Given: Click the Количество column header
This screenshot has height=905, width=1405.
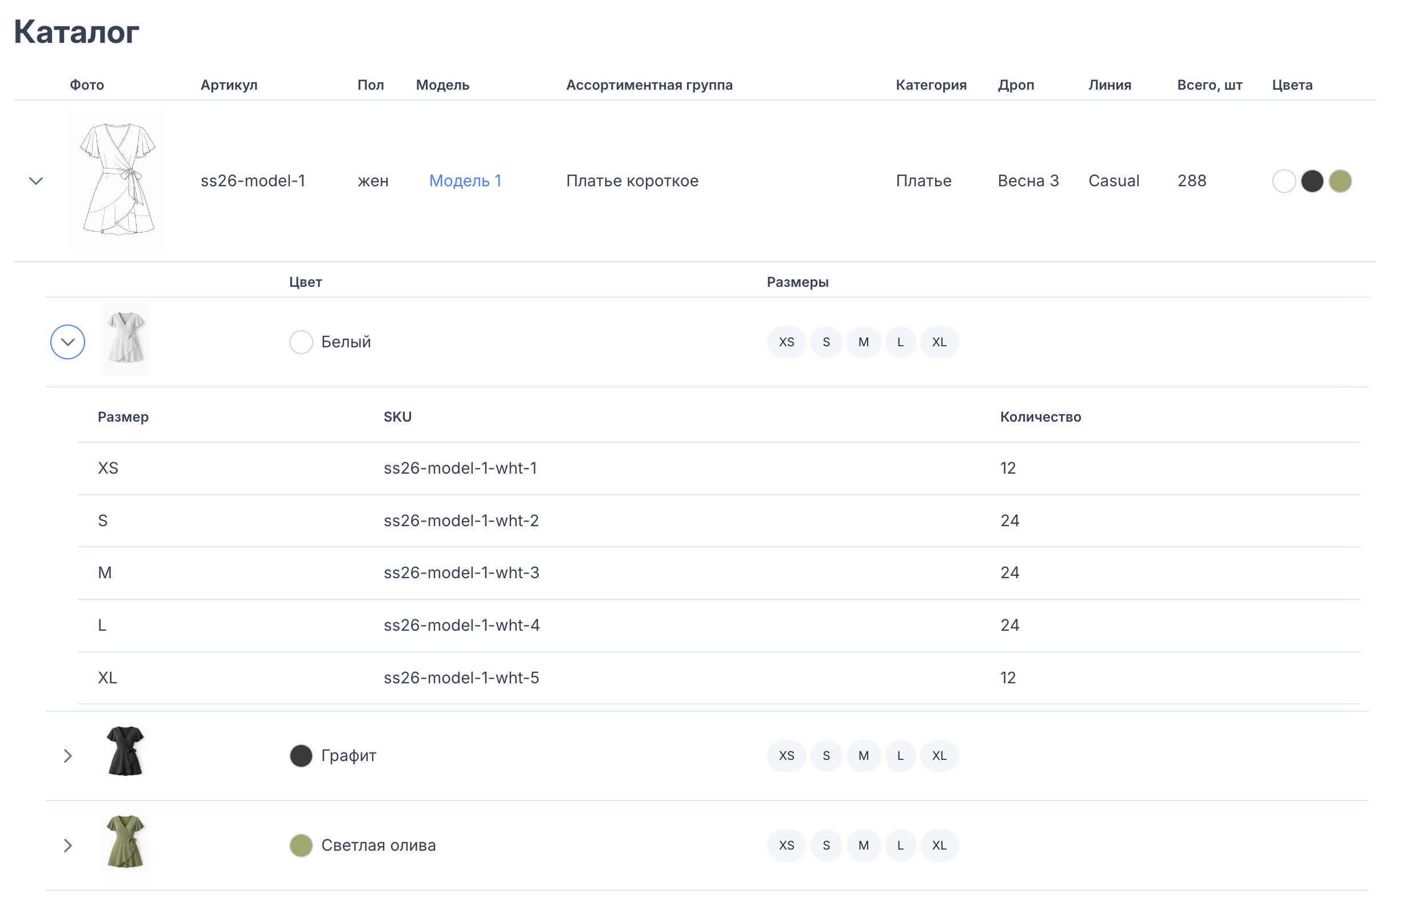Looking at the screenshot, I should pos(1040,417).
